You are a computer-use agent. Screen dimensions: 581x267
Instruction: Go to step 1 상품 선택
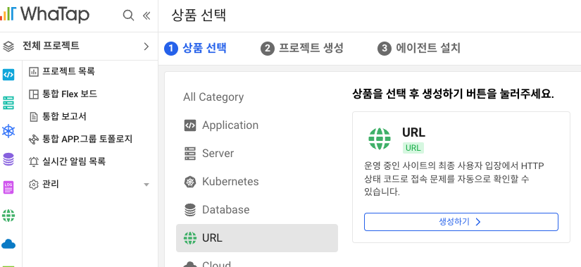pyautogui.click(x=195, y=48)
